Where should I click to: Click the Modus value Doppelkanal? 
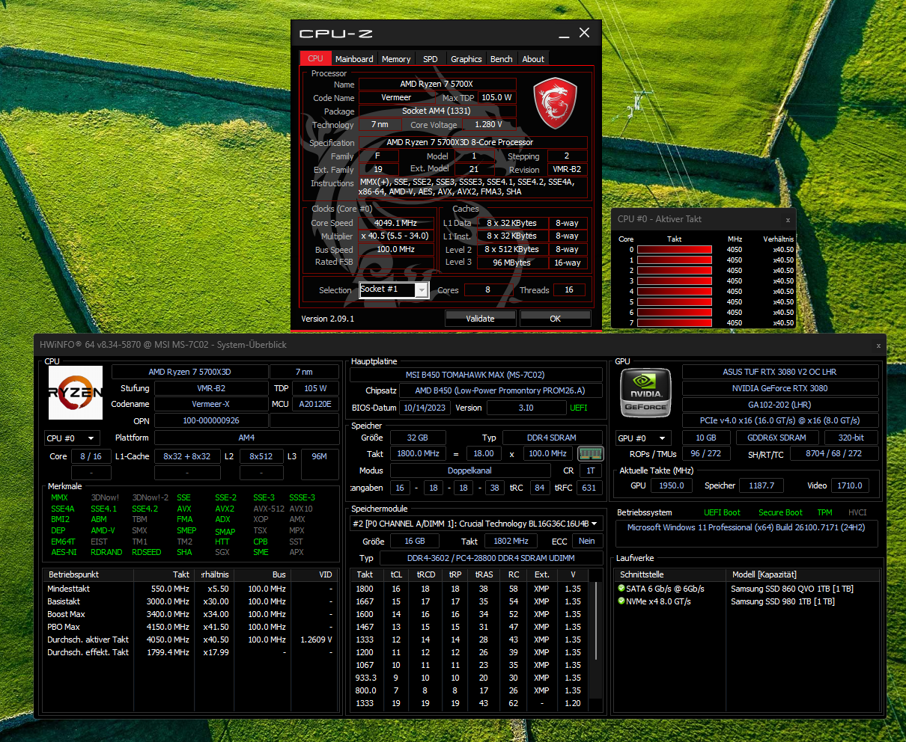coord(469,470)
